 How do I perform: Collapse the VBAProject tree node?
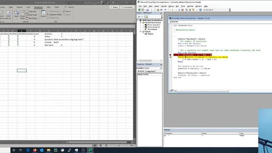coord(138,20)
